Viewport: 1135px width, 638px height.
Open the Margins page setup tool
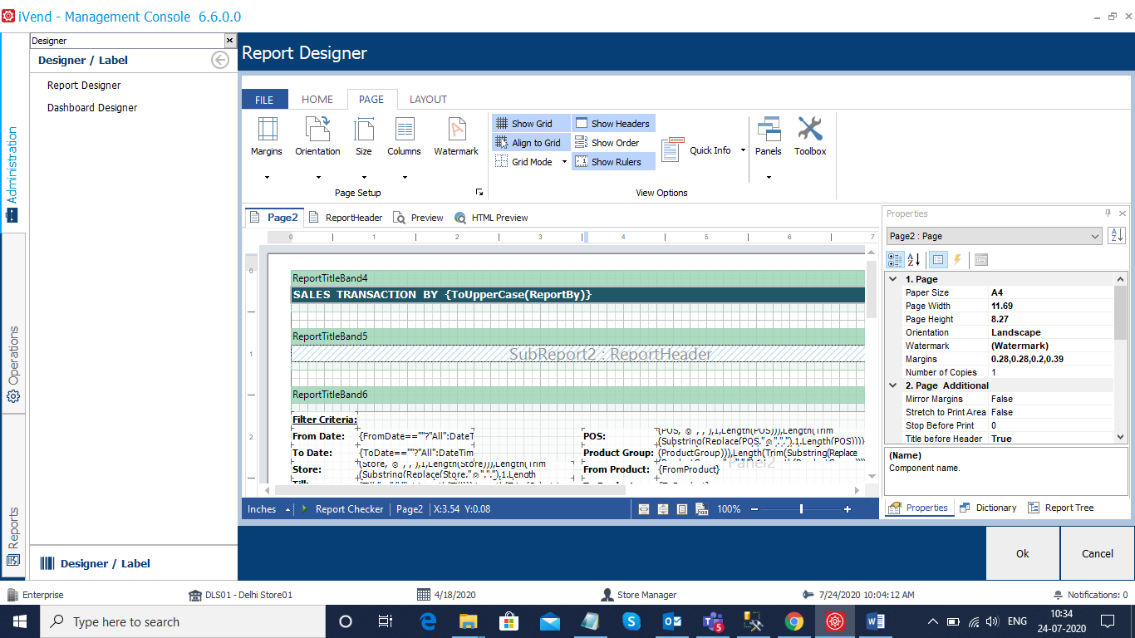point(267,130)
